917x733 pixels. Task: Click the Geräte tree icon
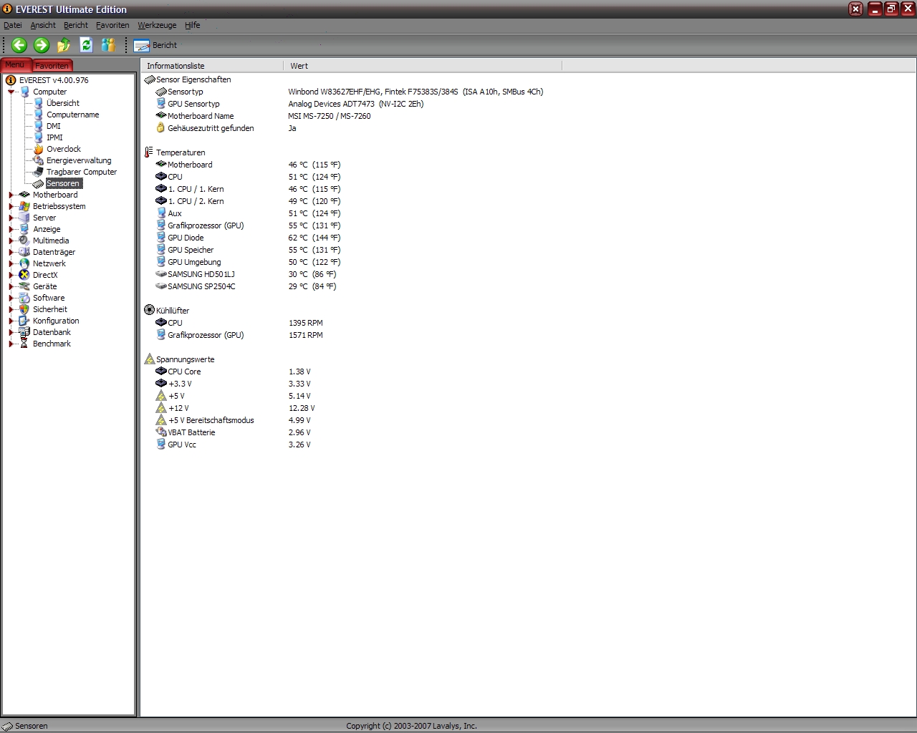[24, 286]
